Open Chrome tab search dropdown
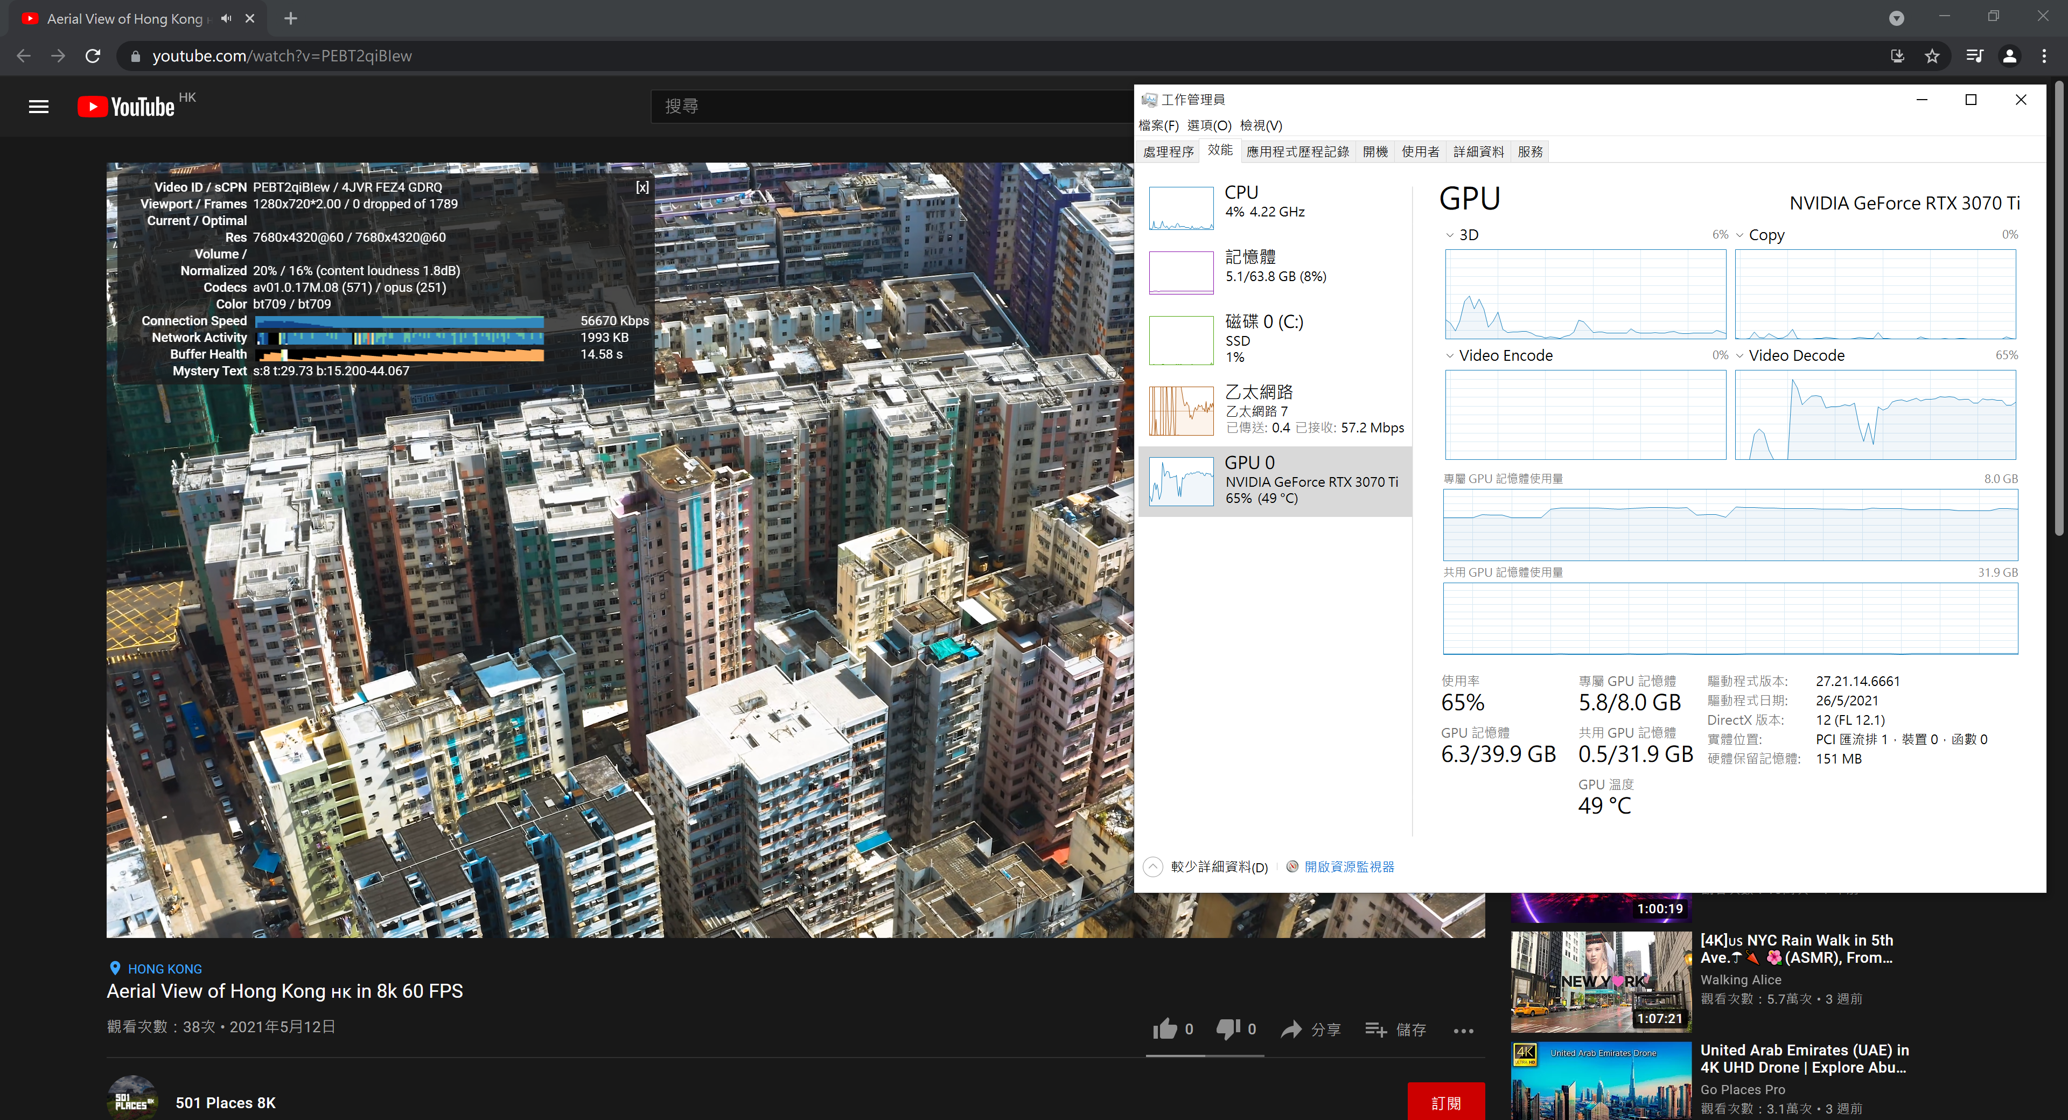The image size is (2068, 1120). point(1896,18)
